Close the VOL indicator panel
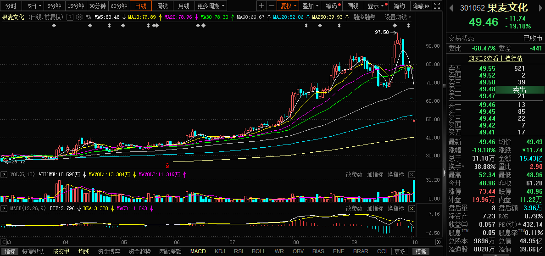Viewport: 545px width, 256px height. [x=412, y=174]
